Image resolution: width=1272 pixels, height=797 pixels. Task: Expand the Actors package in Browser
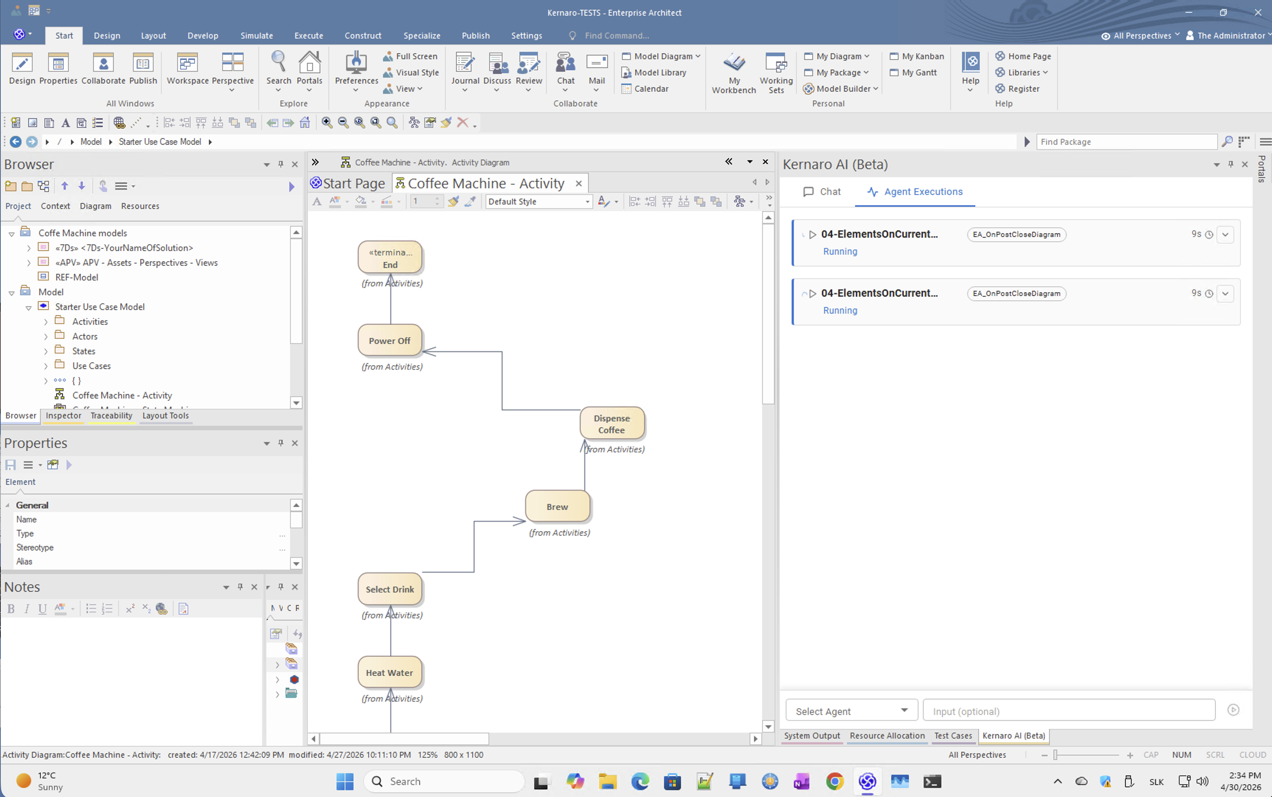pyautogui.click(x=46, y=337)
